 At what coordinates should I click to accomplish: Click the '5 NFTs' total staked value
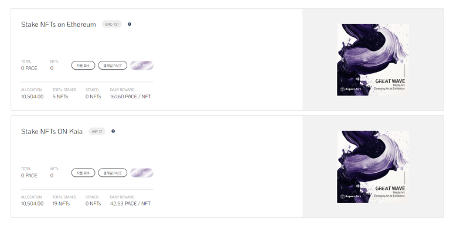(60, 97)
